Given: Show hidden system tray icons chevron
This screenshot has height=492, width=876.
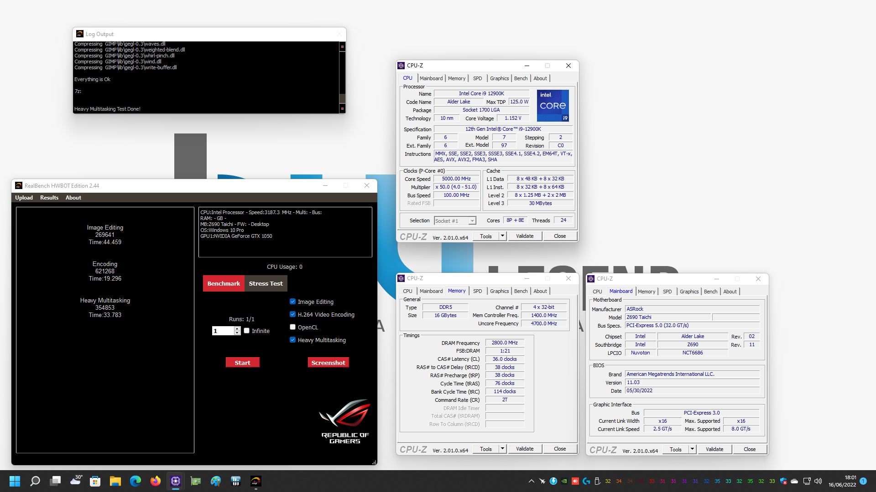Looking at the screenshot, I should point(531,481).
